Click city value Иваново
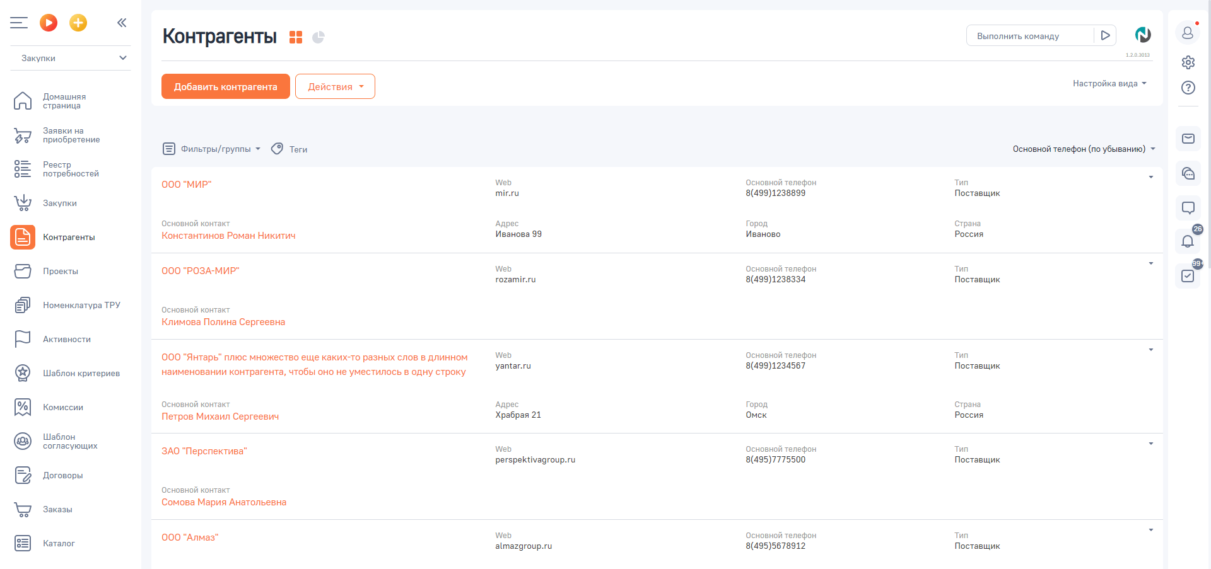The height and width of the screenshot is (569, 1211). click(x=763, y=234)
